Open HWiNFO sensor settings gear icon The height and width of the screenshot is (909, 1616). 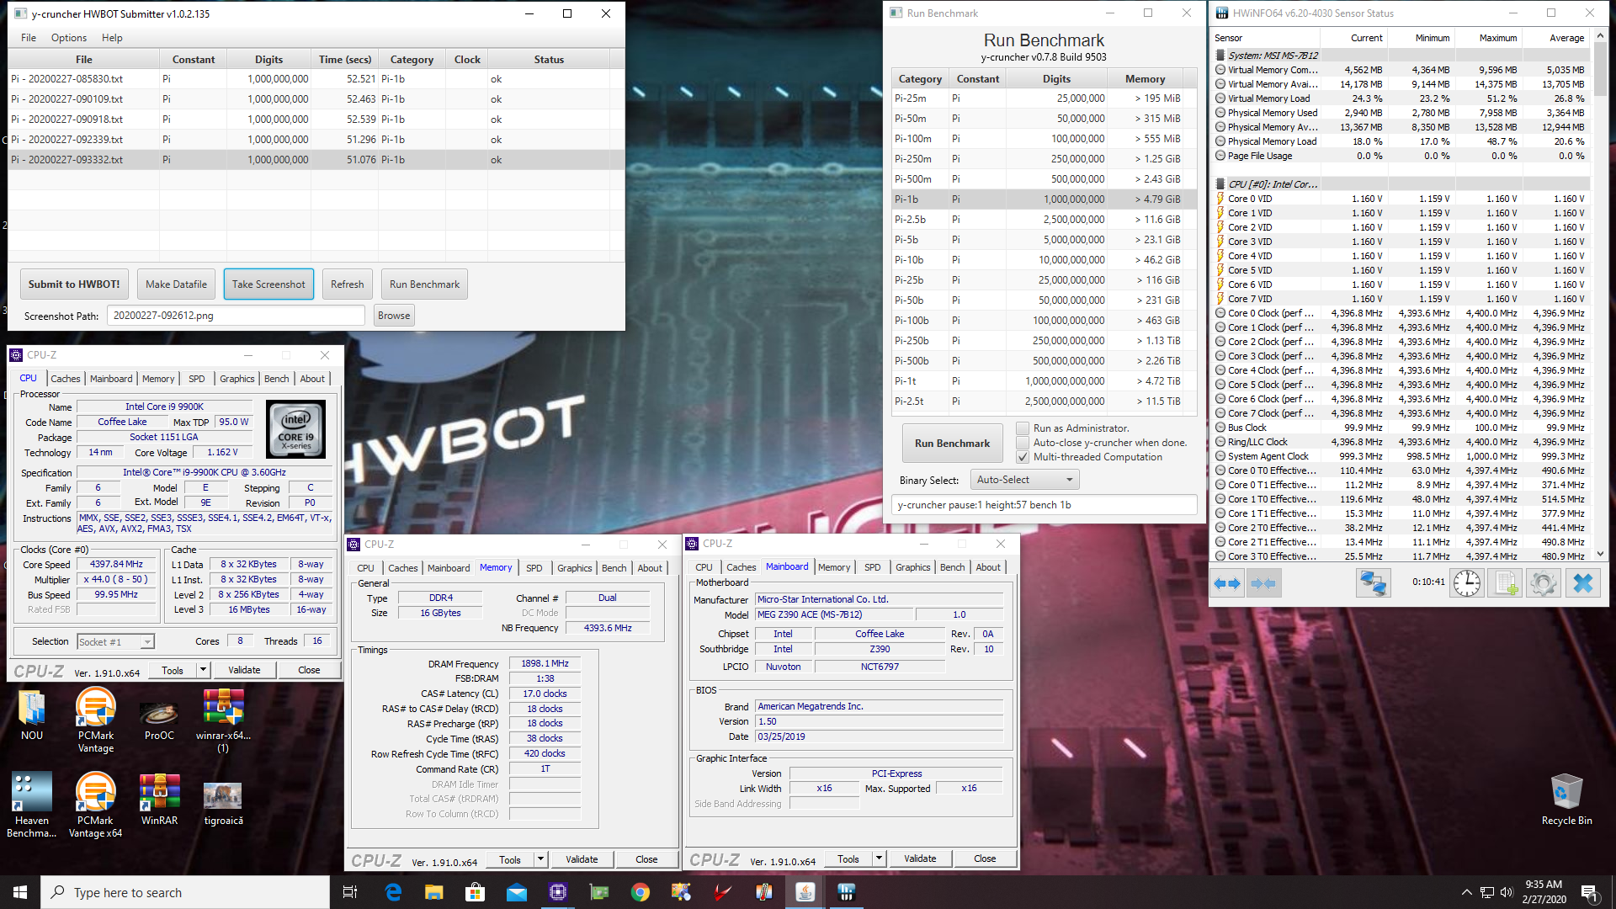(x=1544, y=583)
